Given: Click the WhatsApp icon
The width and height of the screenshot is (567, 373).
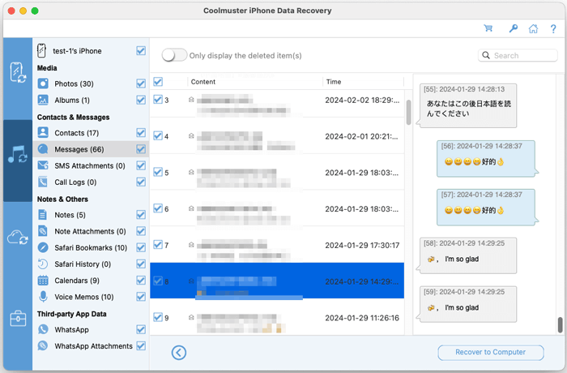Looking at the screenshot, I should click(43, 329).
